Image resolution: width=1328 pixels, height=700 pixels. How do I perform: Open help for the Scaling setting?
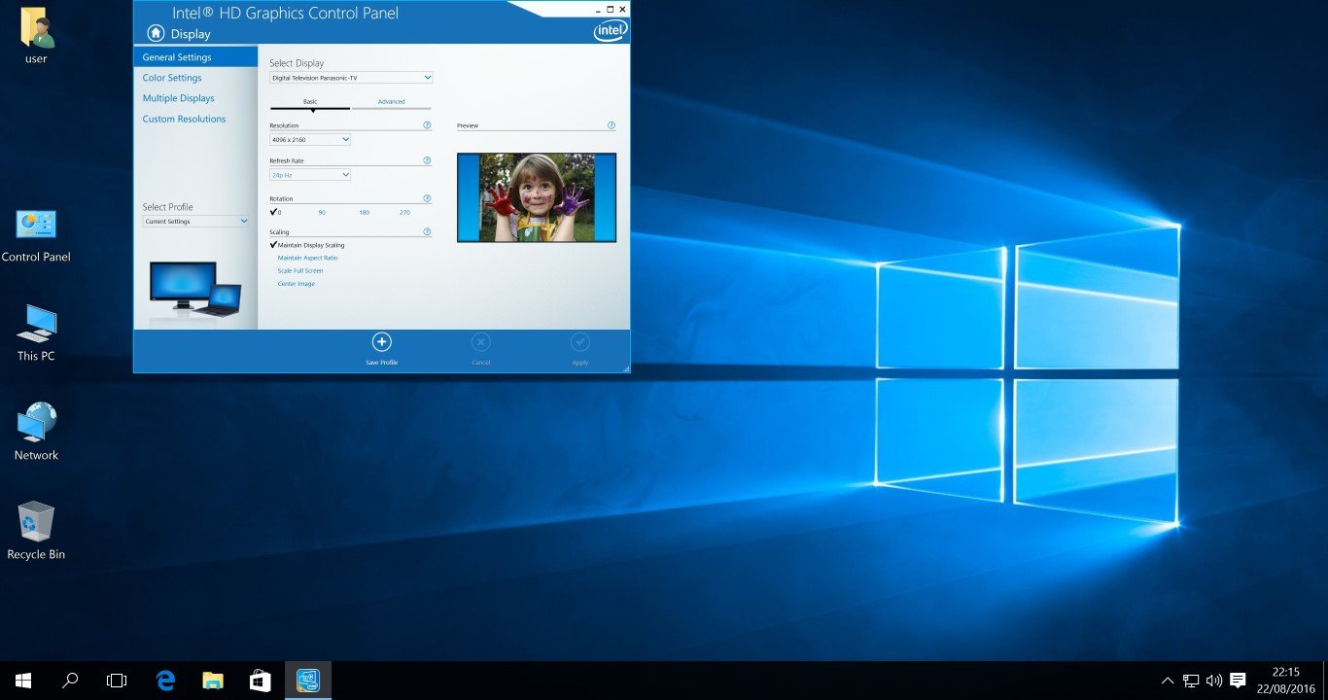427,232
